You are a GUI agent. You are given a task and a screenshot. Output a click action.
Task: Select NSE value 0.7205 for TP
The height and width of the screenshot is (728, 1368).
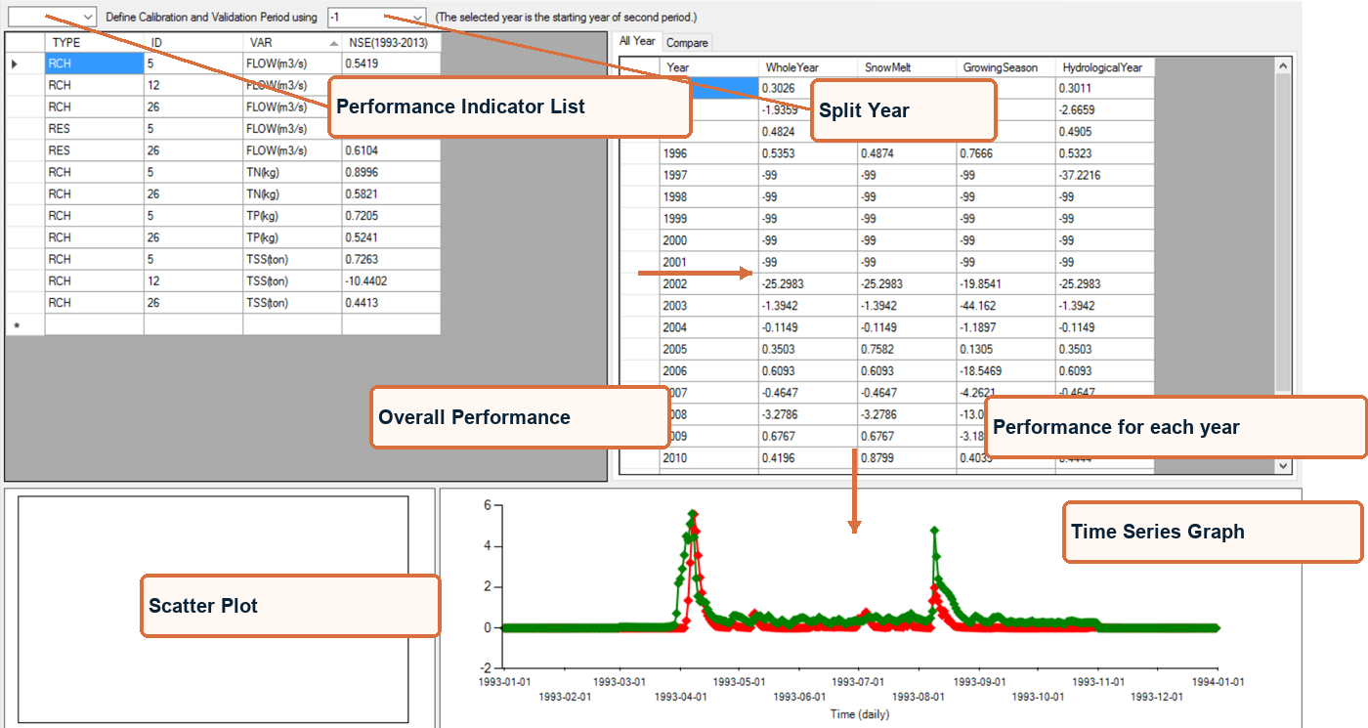(x=391, y=216)
